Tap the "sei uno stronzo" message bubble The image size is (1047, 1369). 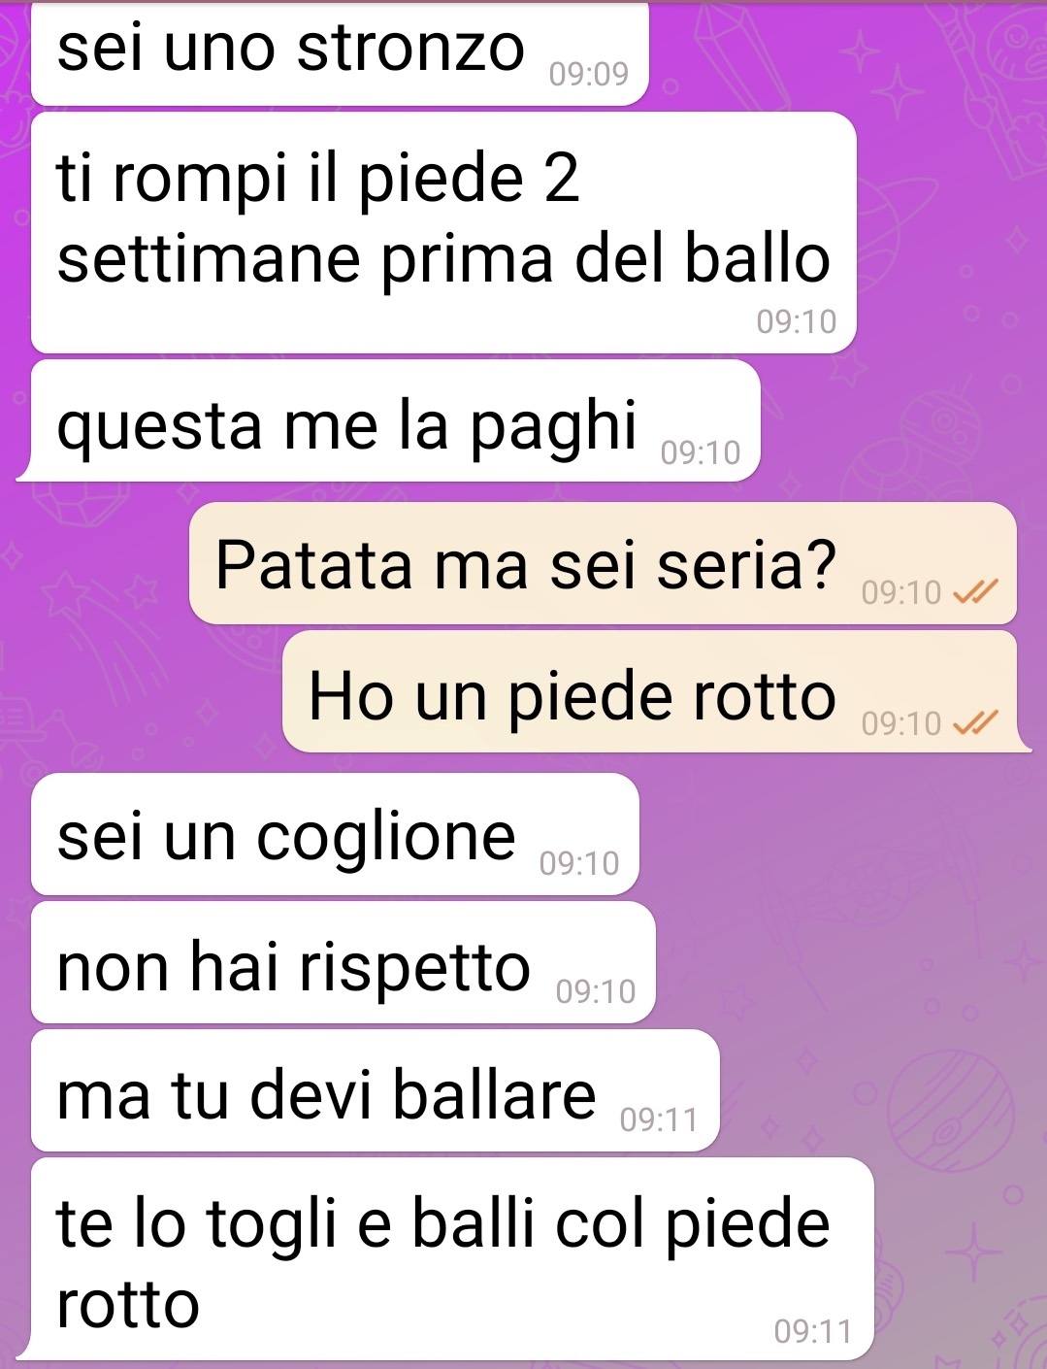[x=340, y=52]
